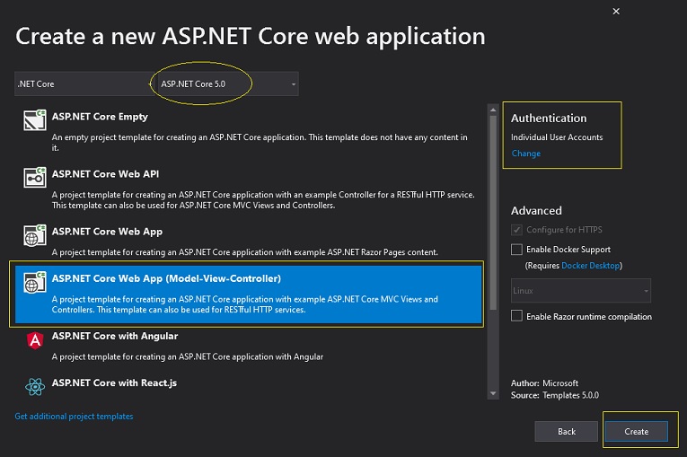Click the 'Author: Microsoft' text

[x=544, y=383]
